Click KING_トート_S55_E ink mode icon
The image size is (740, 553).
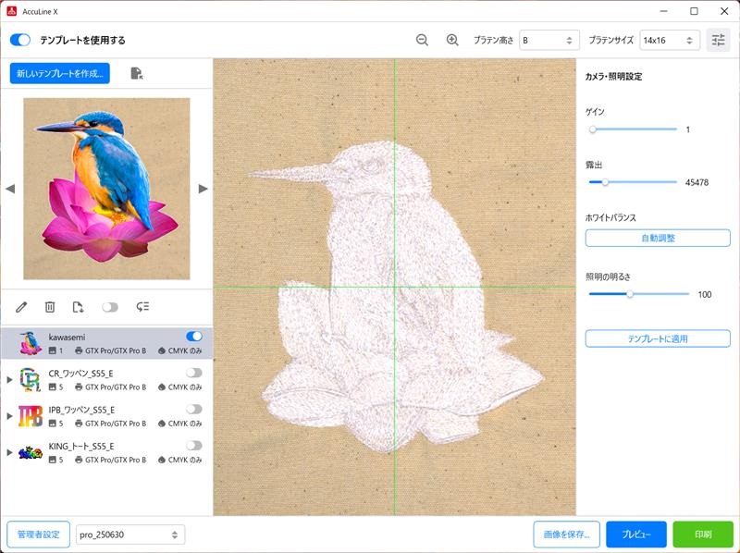(161, 460)
